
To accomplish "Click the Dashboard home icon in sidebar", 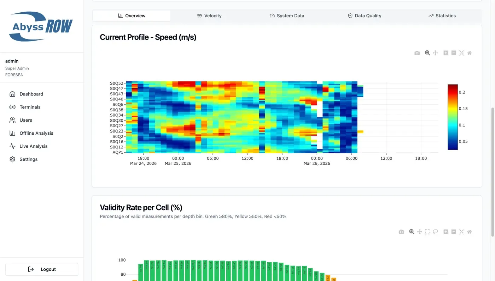I will coord(12,94).
